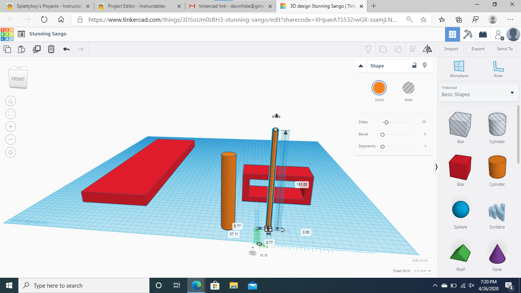Click the Export button
521x293 pixels.
coord(478,49)
